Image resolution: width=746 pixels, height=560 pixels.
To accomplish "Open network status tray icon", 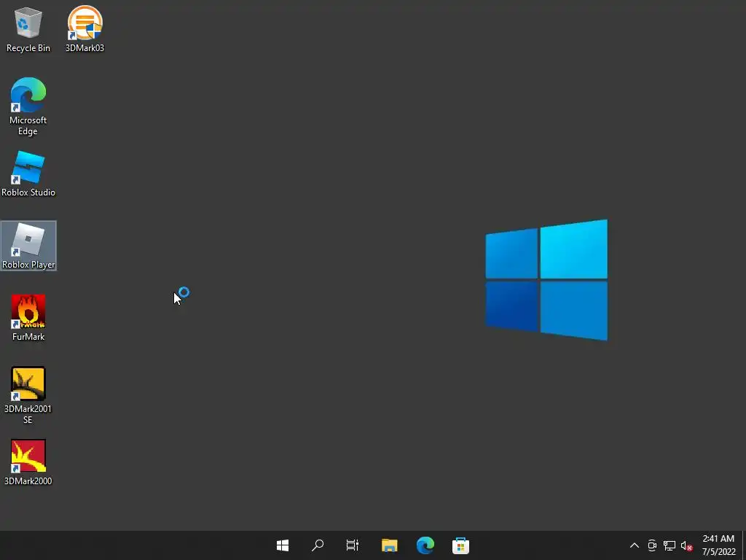I will (670, 545).
